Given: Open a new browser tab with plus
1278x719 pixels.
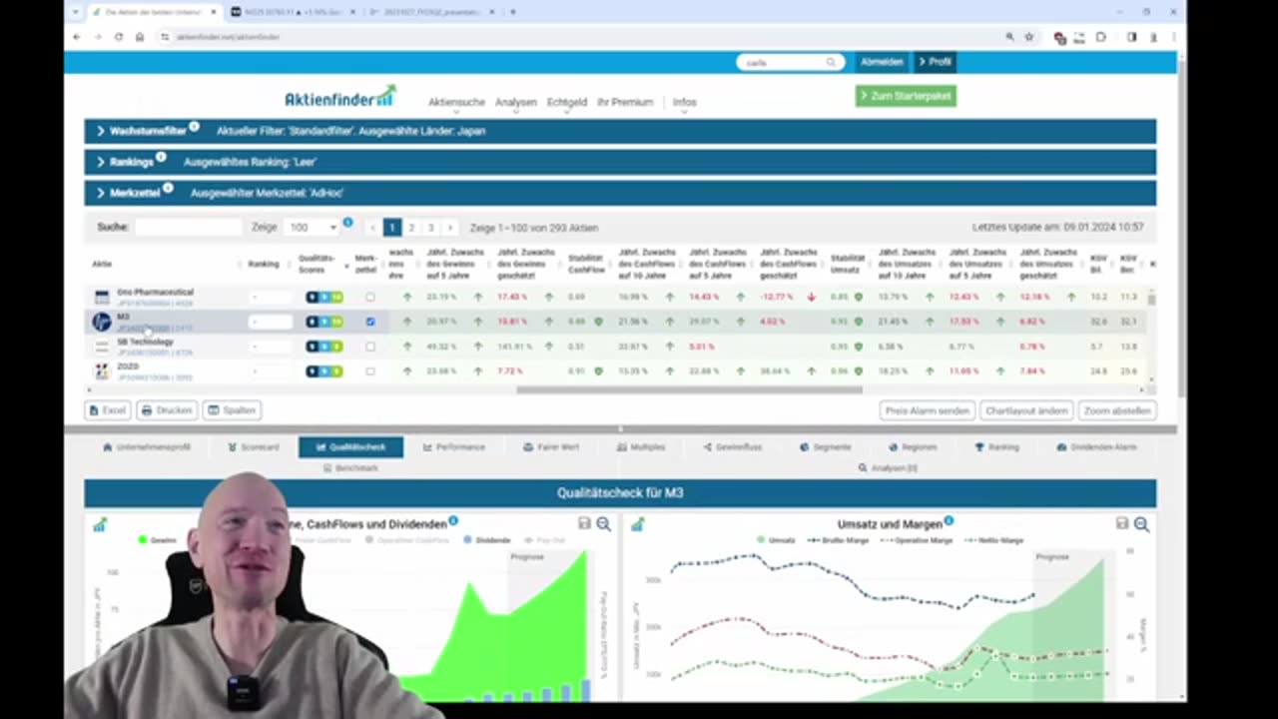Looking at the screenshot, I should pyautogui.click(x=513, y=12).
